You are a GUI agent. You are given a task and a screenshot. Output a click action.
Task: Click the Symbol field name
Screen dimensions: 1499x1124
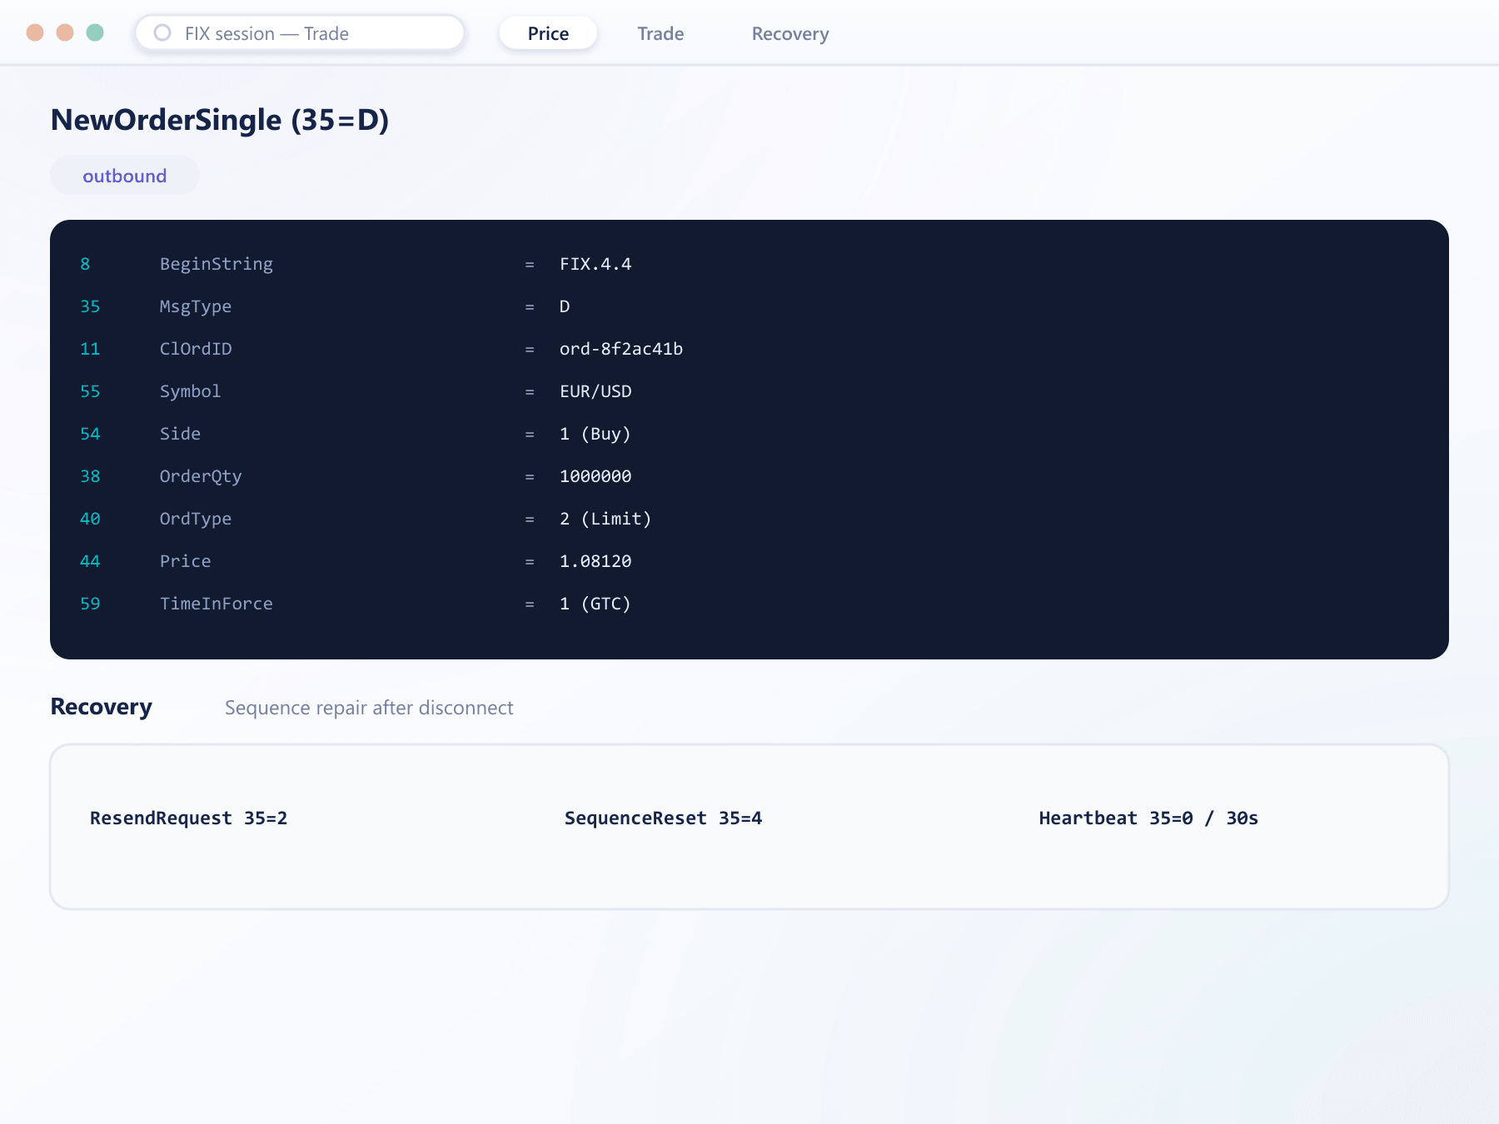(190, 391)
